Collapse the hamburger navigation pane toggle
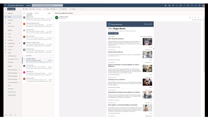The height and width of the screenshot is (121, 208). point(5,9)
